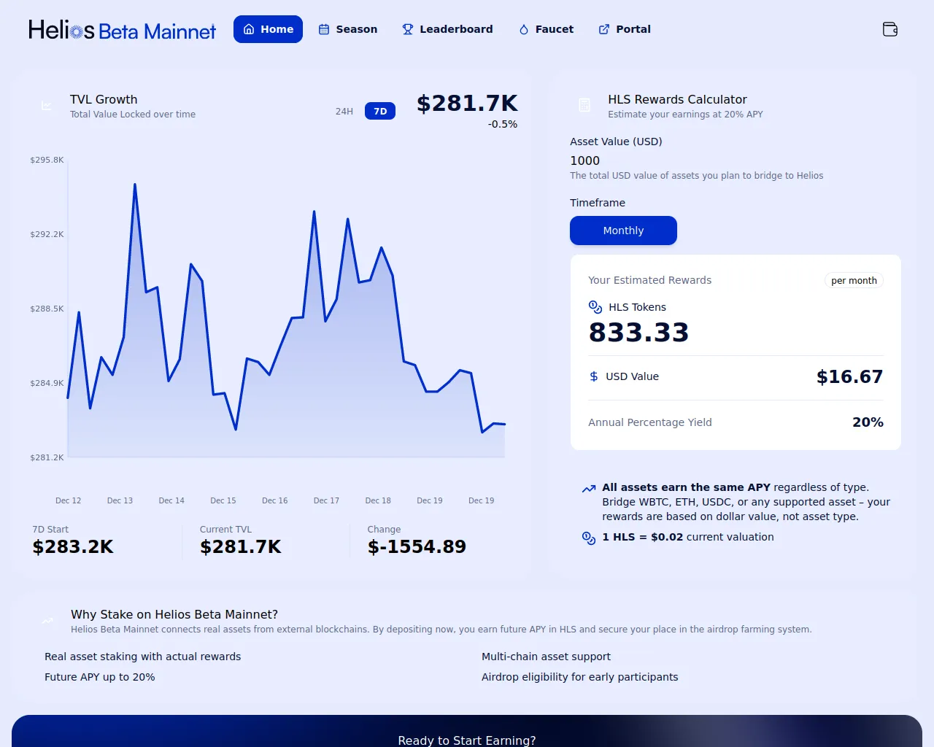Click the Helios Beta Mainnet logo
Image resolution: width=934 pixels, height=747 pixels.
pyautogui.click(x=122, y=30)
